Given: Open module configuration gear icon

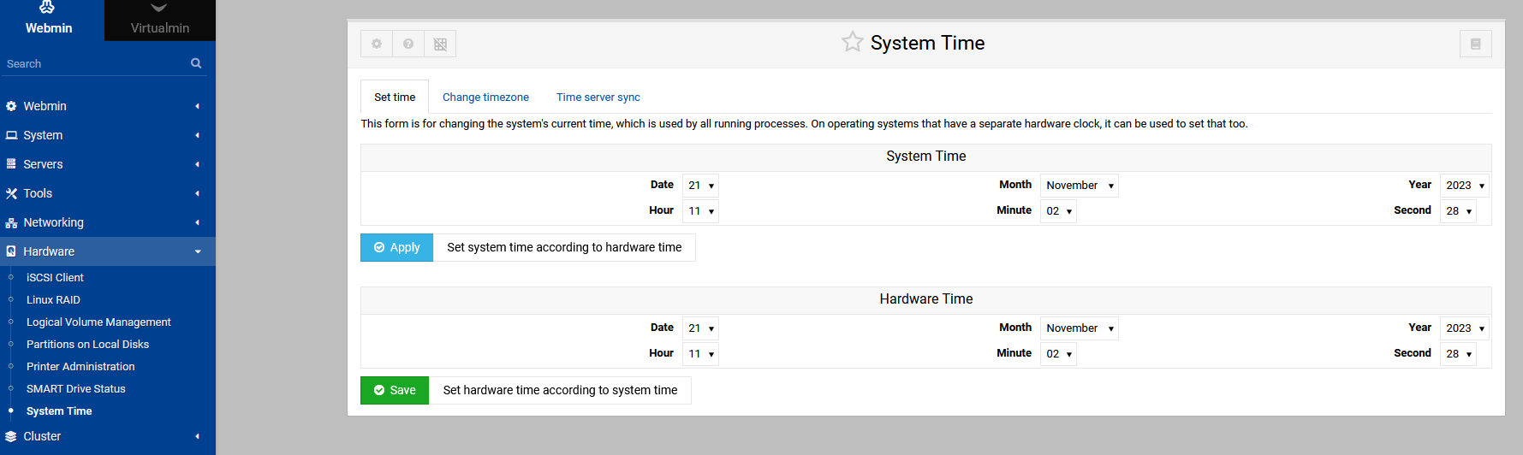Looking at the screenshot, I should 377,44.
